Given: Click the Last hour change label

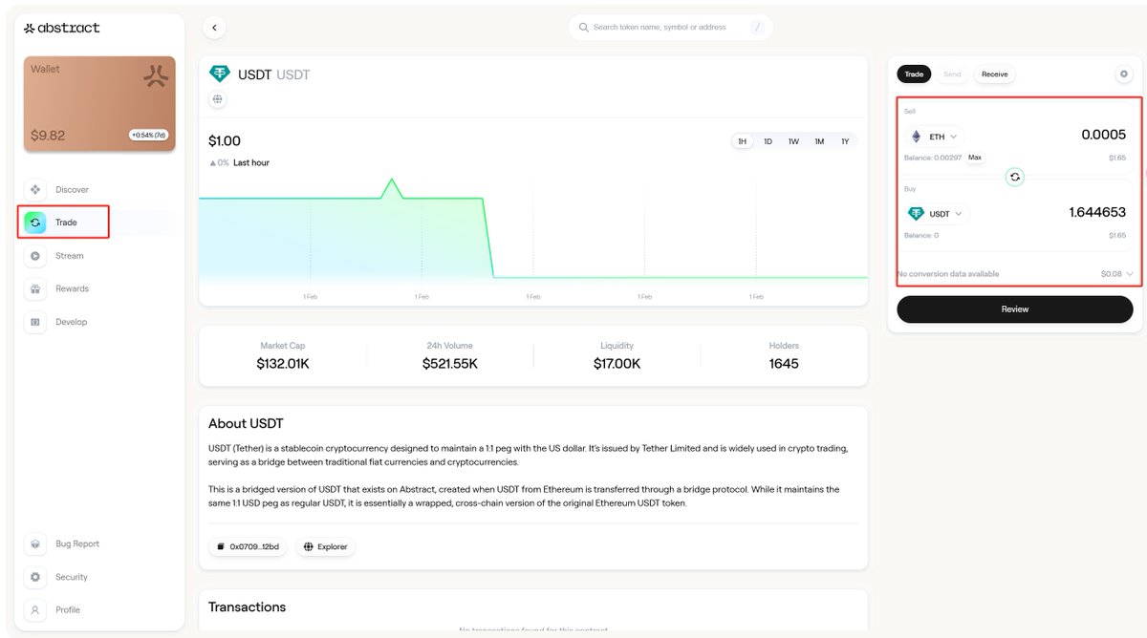Looking at the screenshot, I should pyautogui.click(x=251, y=163).
